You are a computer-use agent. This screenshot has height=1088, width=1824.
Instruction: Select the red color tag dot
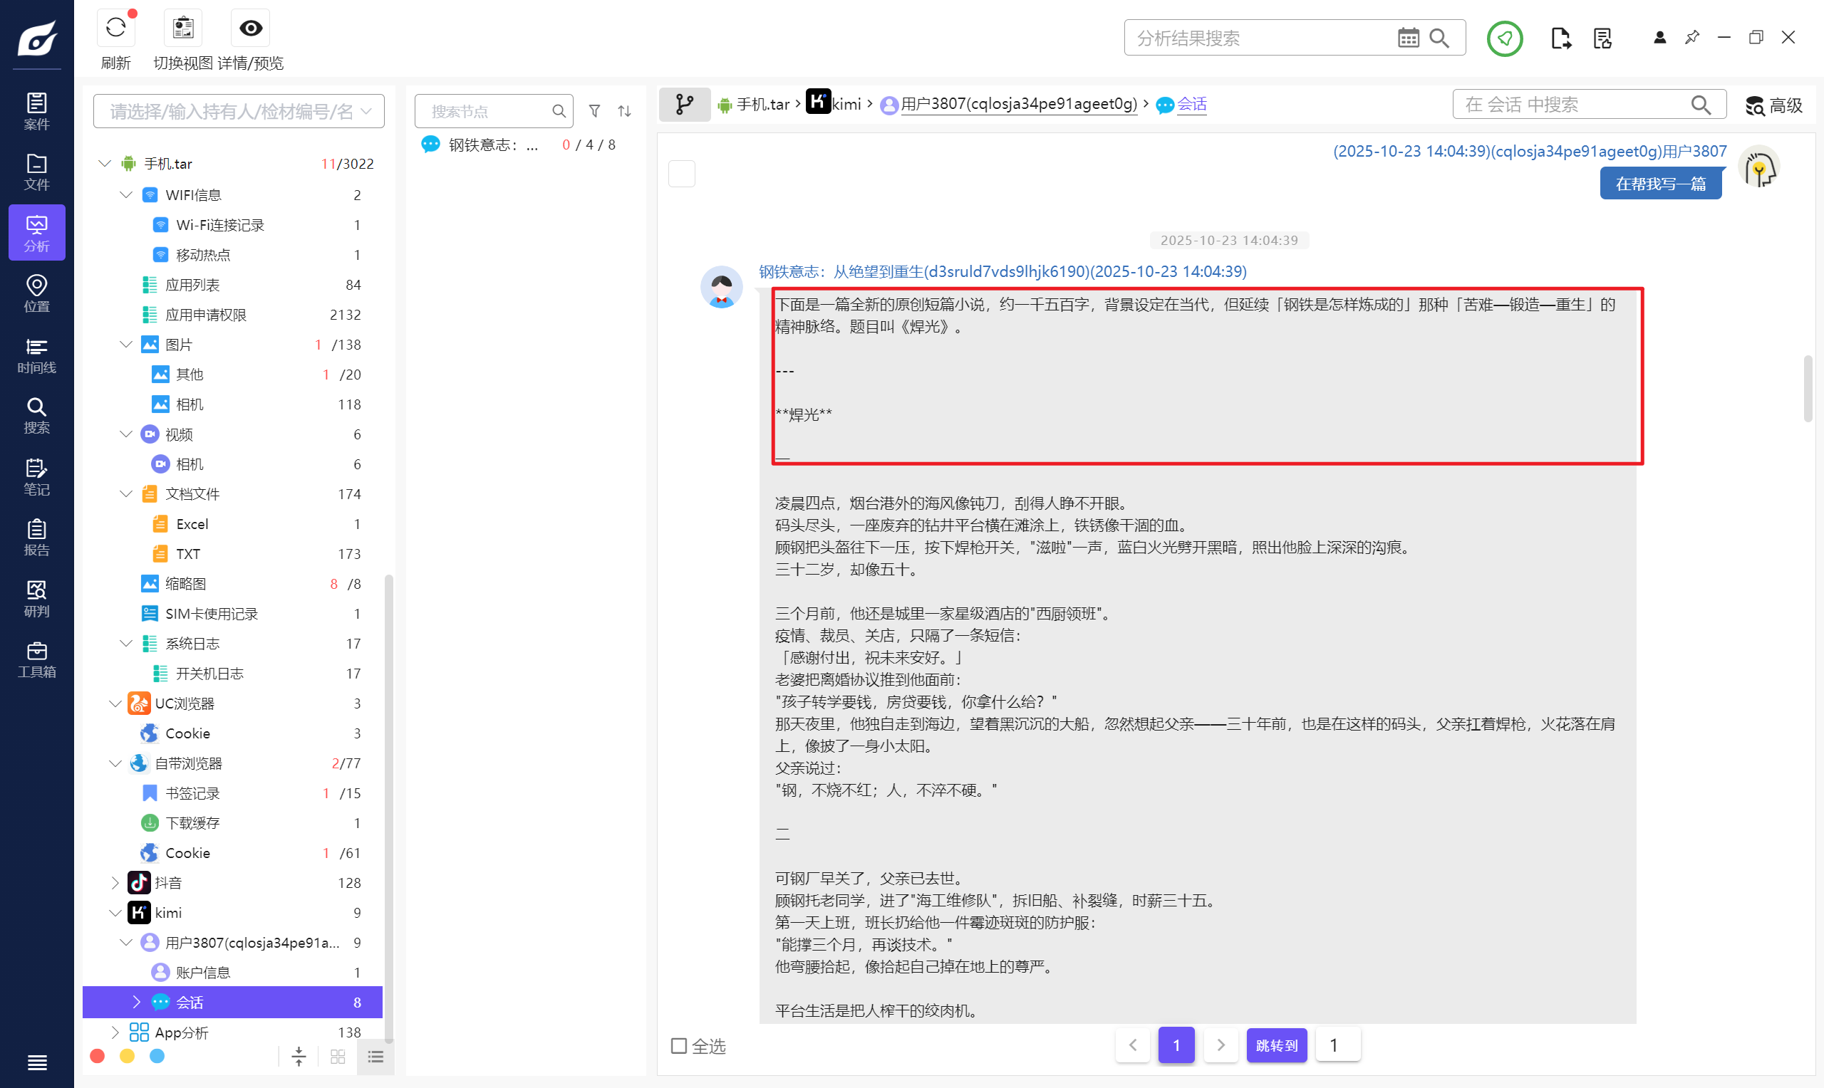[x=98, y=1056]
